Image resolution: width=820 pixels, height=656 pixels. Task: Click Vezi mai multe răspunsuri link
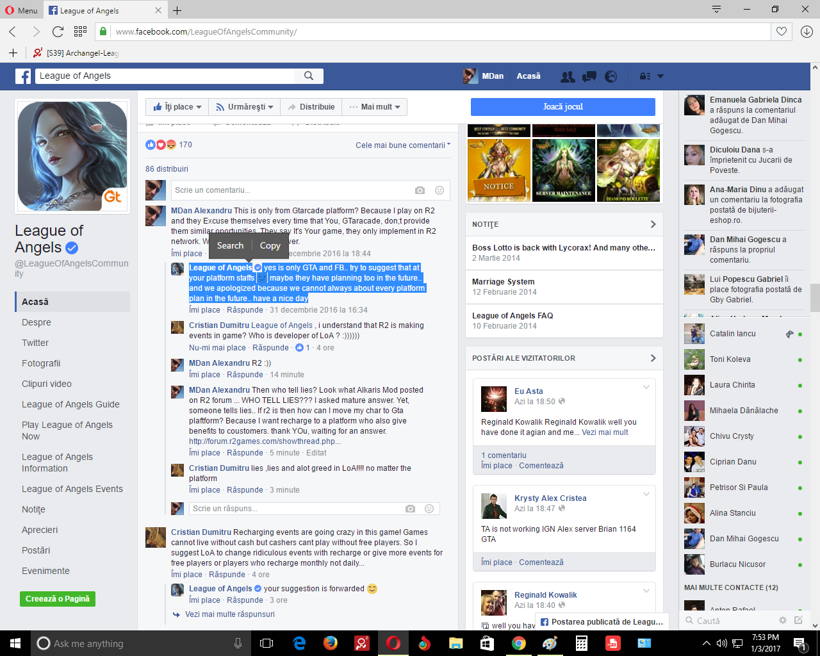pyautogui.click(x=229, y=614)
